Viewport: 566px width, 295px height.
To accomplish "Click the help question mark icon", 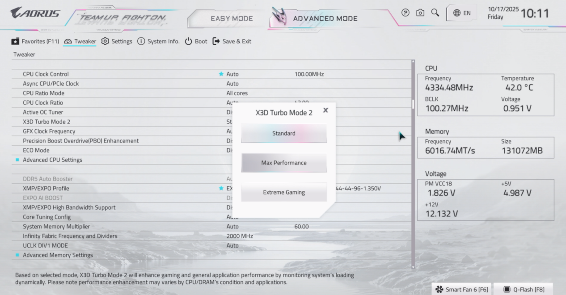I will point(405,13).
